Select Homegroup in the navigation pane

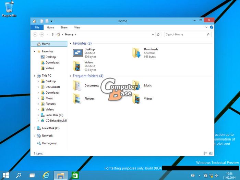click(49, 143)
